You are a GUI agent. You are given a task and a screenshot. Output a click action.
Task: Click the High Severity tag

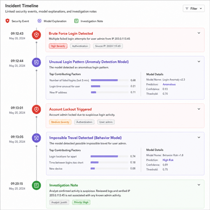tap(58, 46)
